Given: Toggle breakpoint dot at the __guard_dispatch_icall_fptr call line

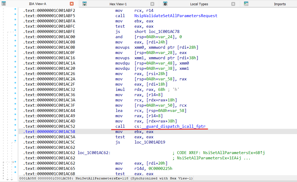Looking at the screenshot, I should point(16,125).
